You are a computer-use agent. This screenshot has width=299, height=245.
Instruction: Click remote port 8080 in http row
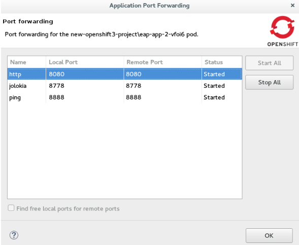click(x=162, y=74)
